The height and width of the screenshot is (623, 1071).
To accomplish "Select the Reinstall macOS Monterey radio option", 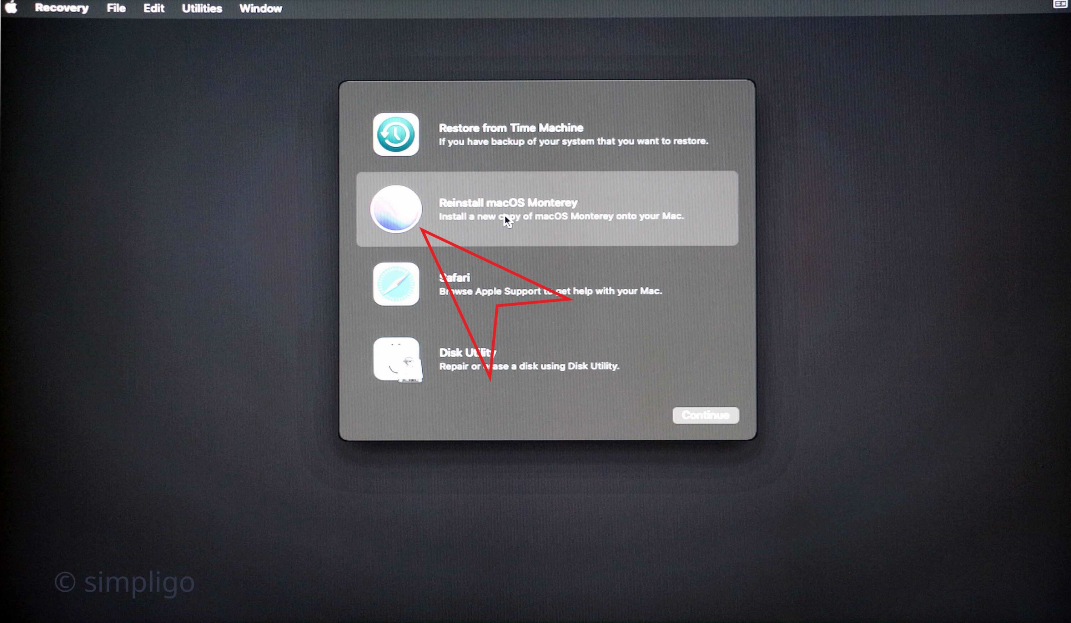I will tap(546, 209).
